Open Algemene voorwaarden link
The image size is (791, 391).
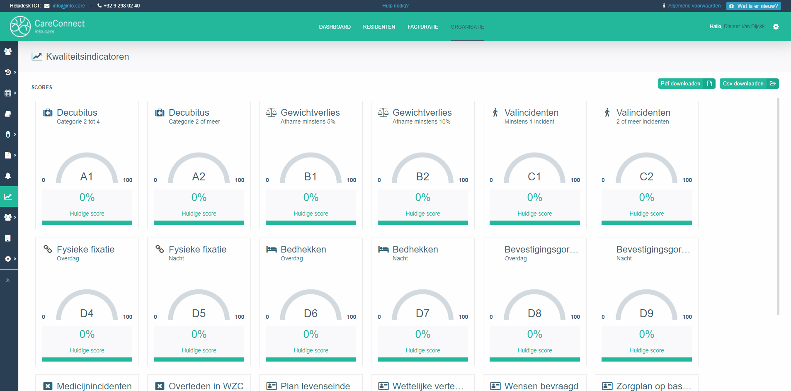694,6
